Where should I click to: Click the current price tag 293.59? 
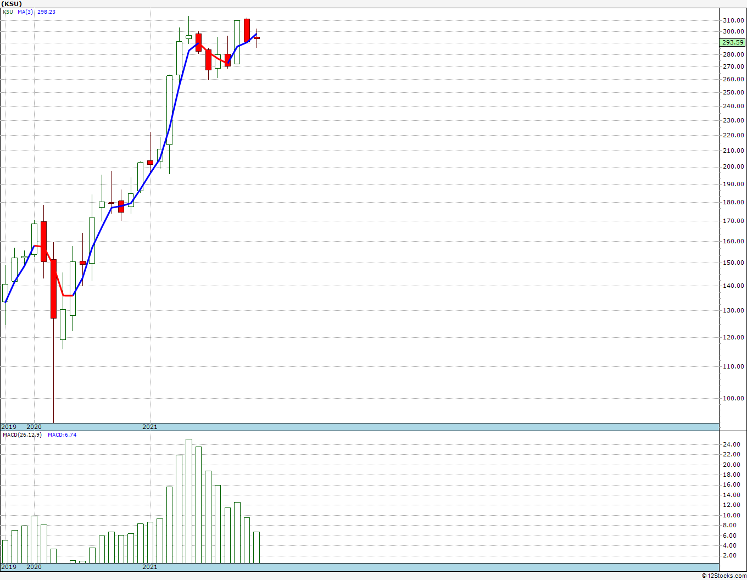tap(733, 42)
